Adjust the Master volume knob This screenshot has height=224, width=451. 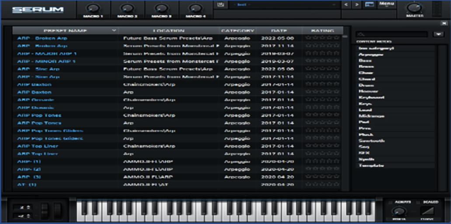coord(414,8)
